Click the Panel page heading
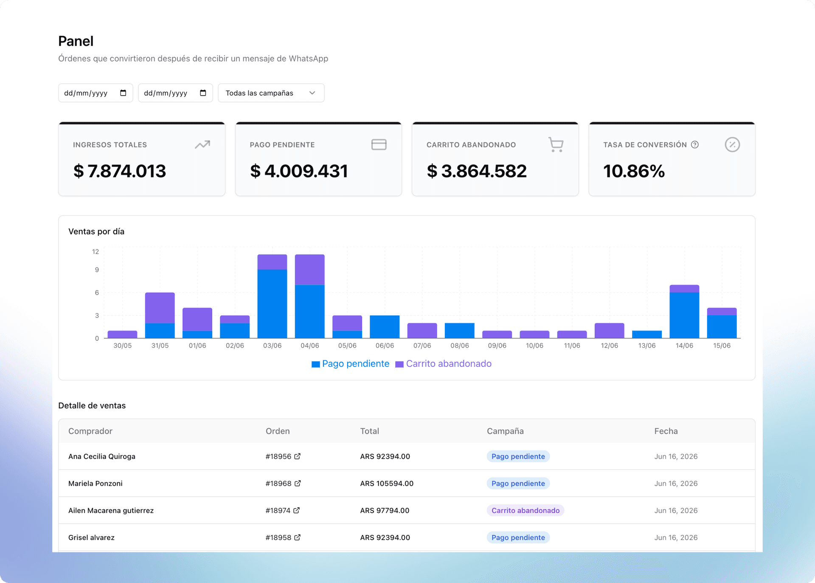Screen dimensions: 815x583 click(x=76, y=41)
